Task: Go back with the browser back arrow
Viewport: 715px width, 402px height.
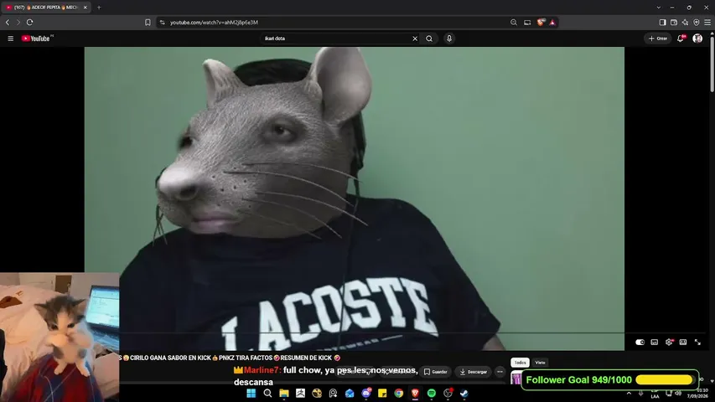Action: pyautogui.click(x=8, y=23)
